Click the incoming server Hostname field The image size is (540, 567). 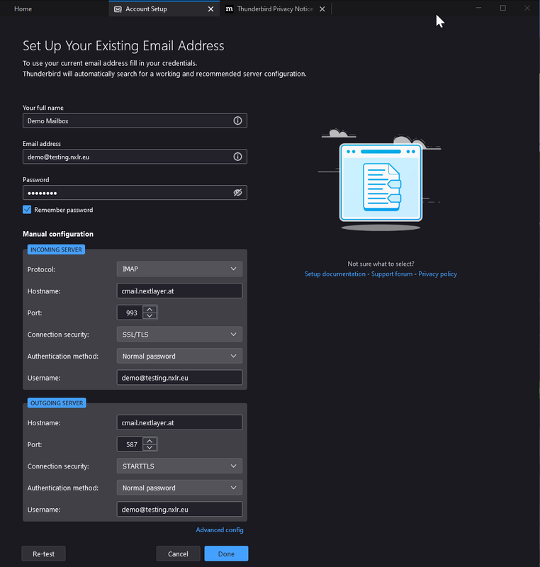(x=179, y=291)
